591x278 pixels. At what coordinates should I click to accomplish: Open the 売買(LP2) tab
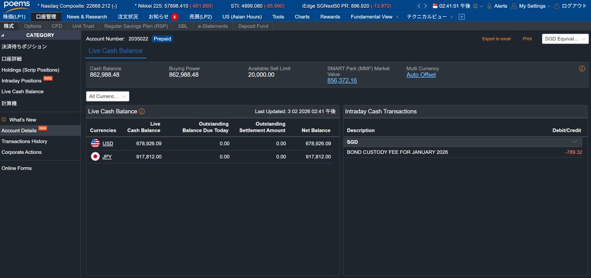coord(200,17)
